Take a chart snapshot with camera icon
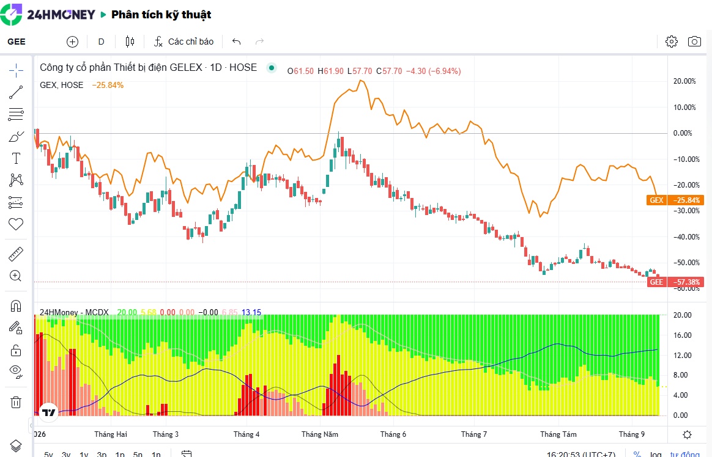The width and height of the screenshot is (712, 457). pos(694,42)
